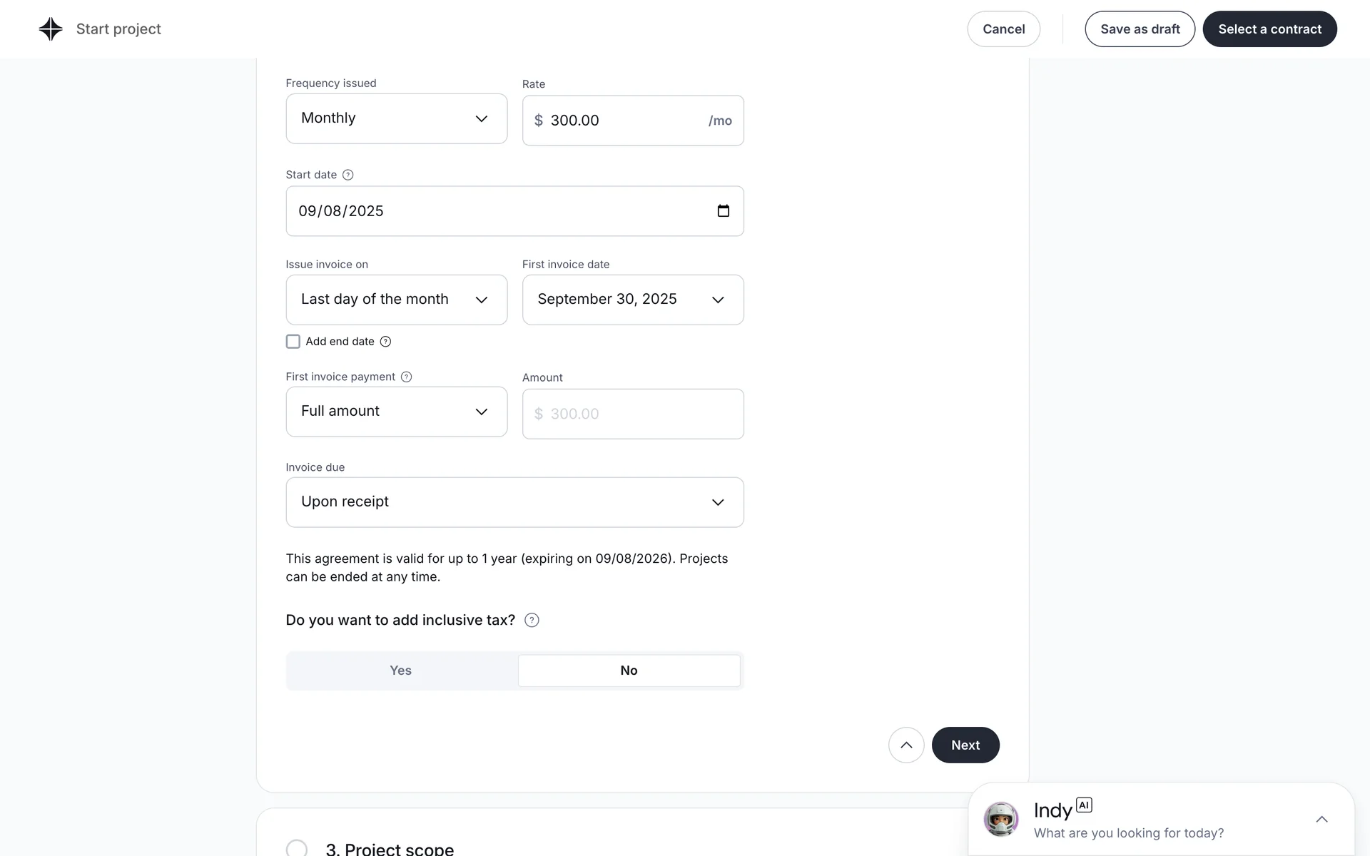Expand the Indy AI chat panel

tap(1321, 820)
